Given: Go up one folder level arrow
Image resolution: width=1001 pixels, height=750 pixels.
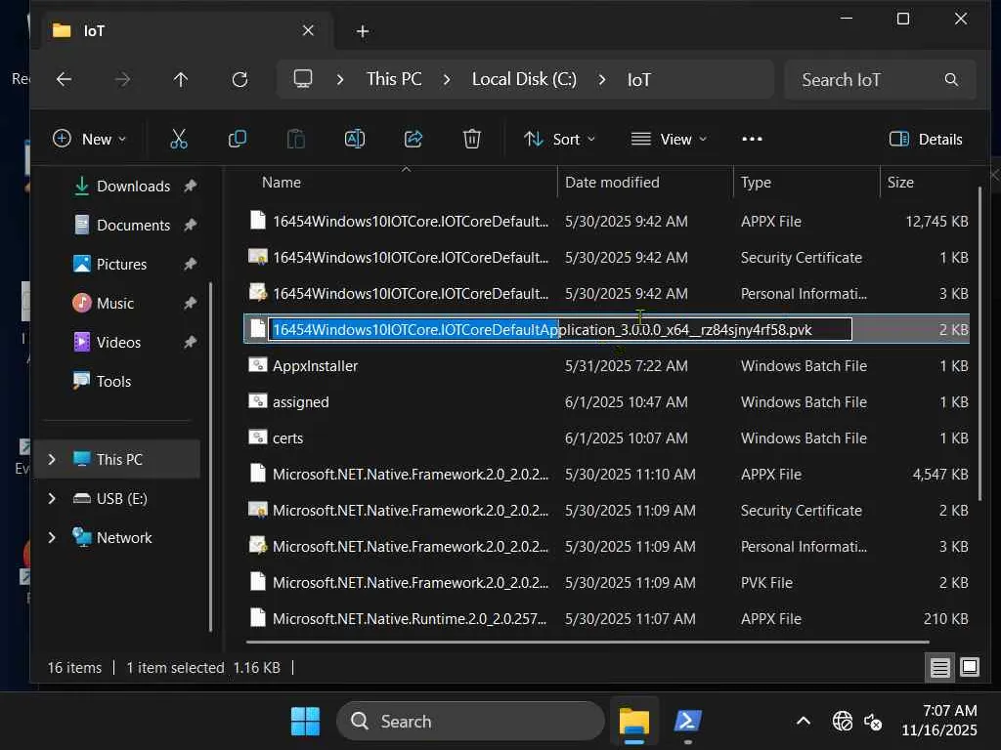Looking at the screenshot, I should pyautogui.click(x=181, y=80).
